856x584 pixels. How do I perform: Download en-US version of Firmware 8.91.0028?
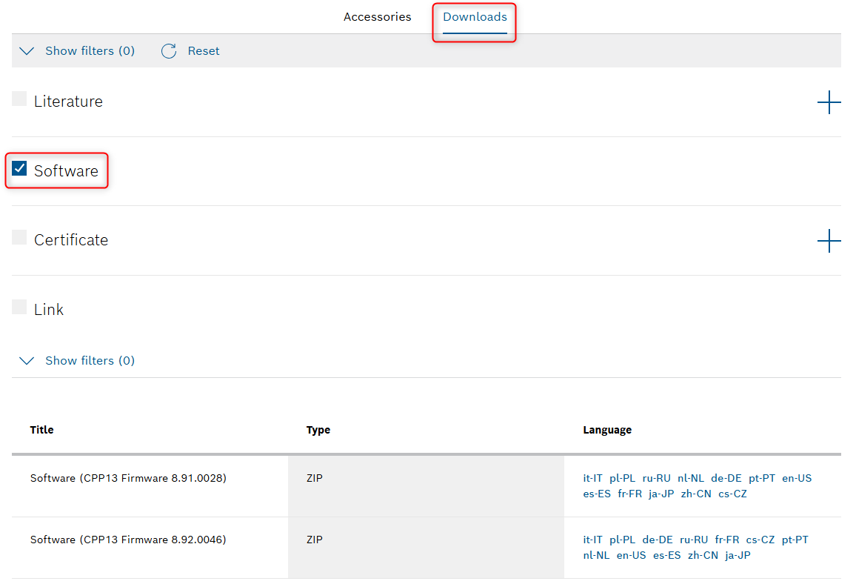797,478
